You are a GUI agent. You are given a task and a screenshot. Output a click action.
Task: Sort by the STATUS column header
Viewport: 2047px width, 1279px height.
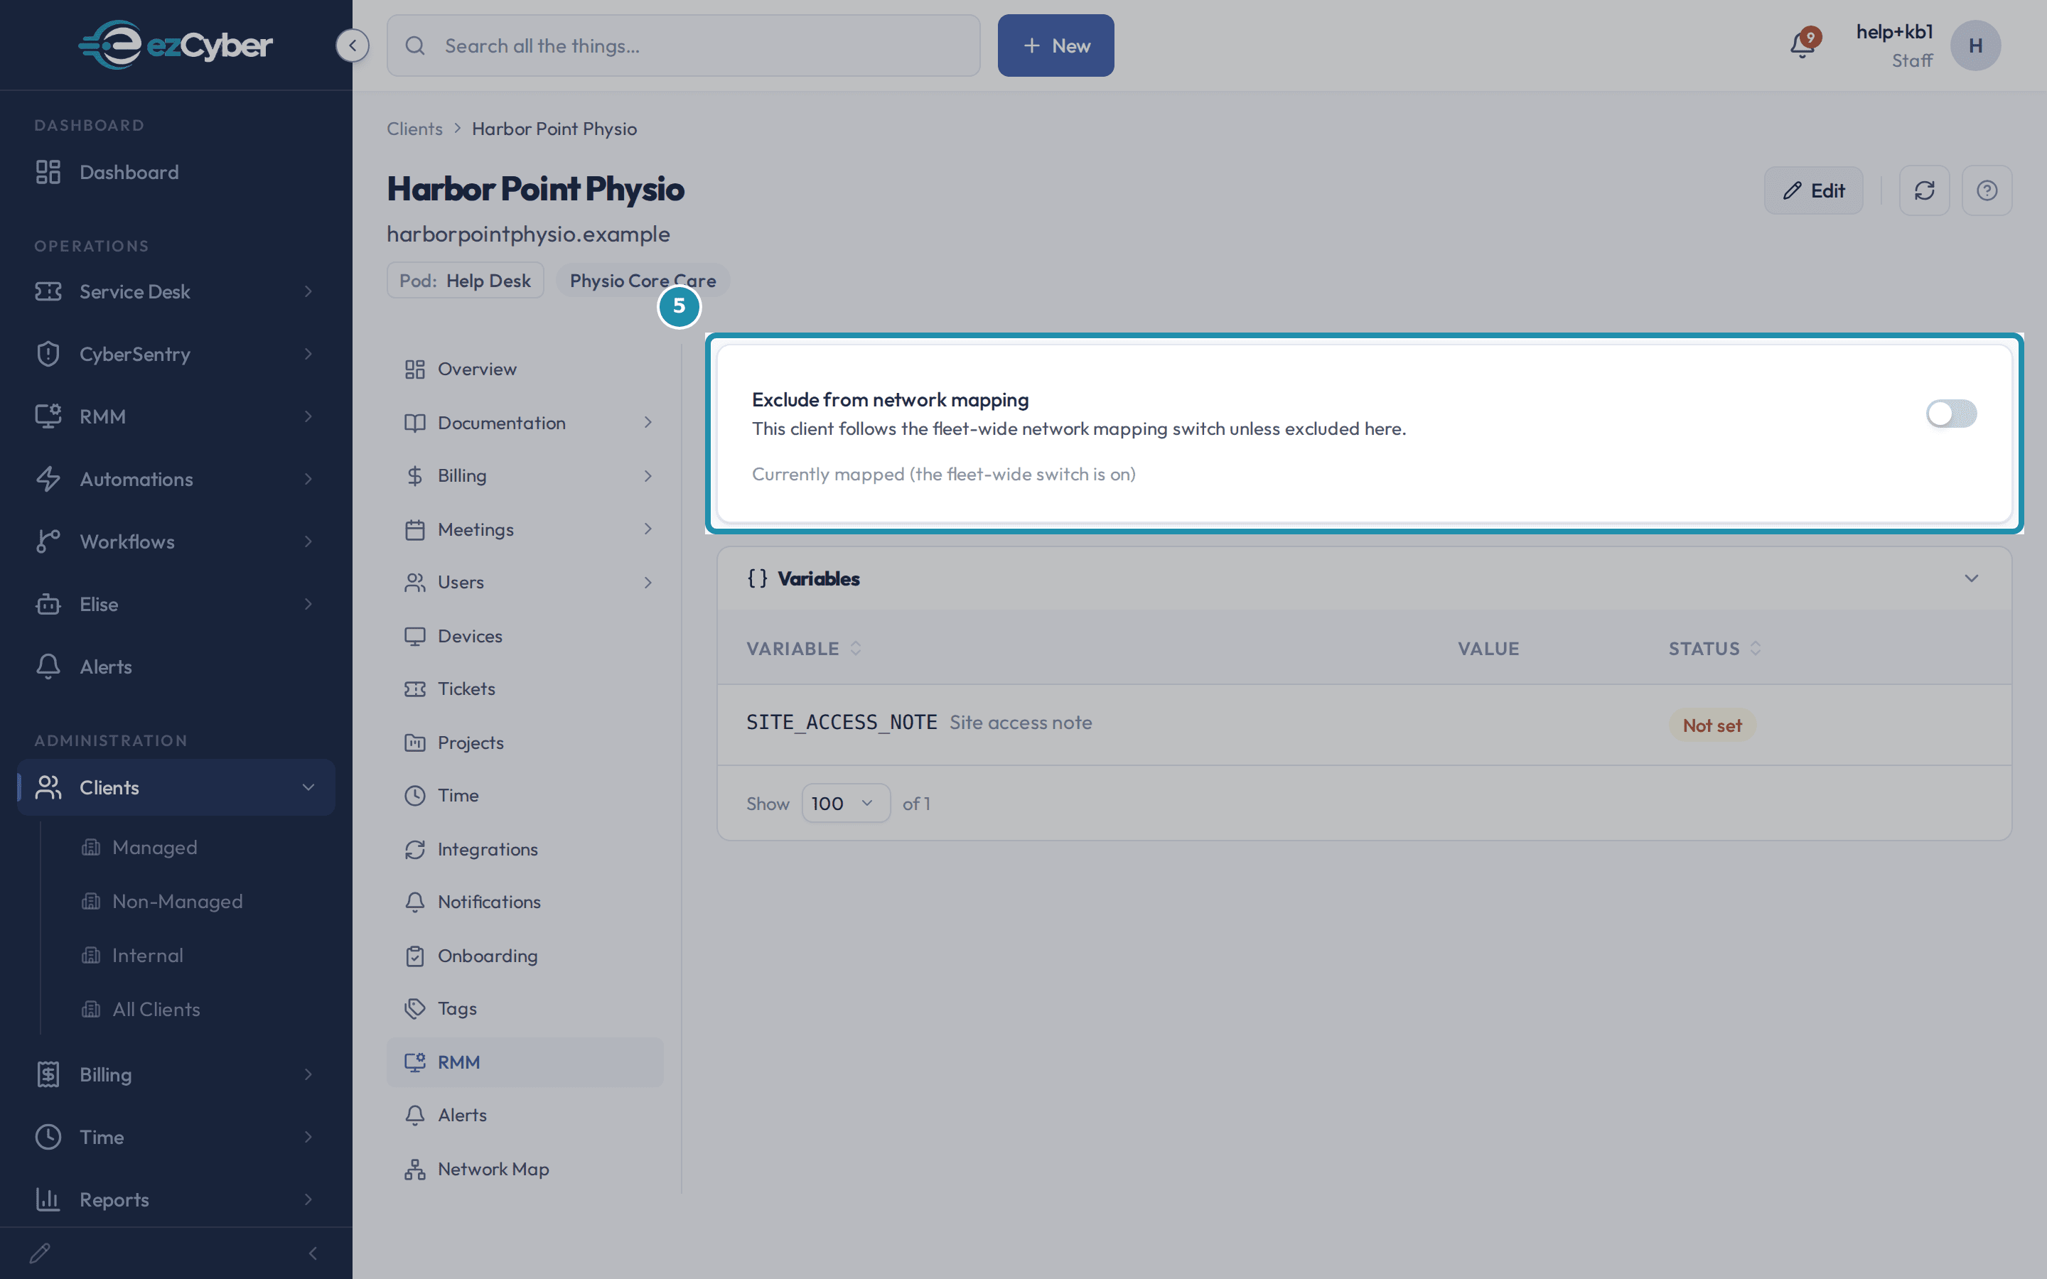(1714, 648)
